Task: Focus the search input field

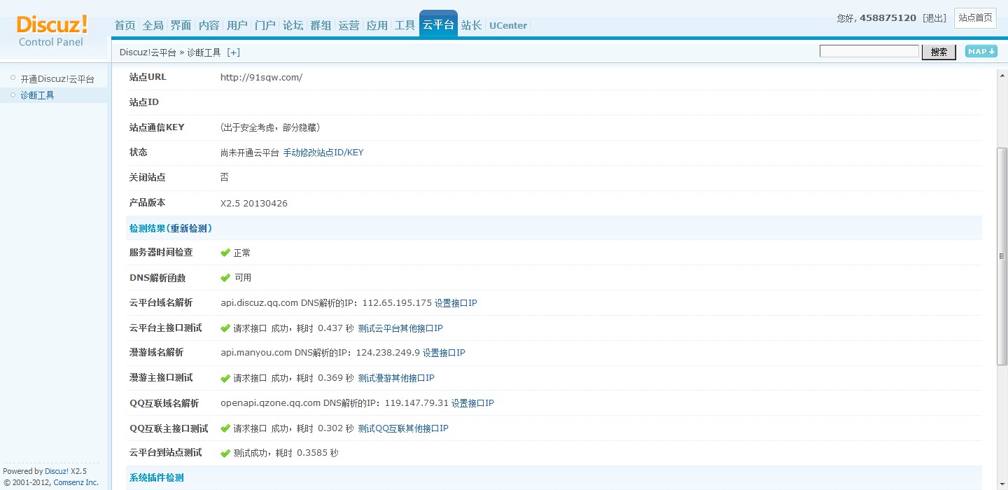Action: [x=869, y=51]
